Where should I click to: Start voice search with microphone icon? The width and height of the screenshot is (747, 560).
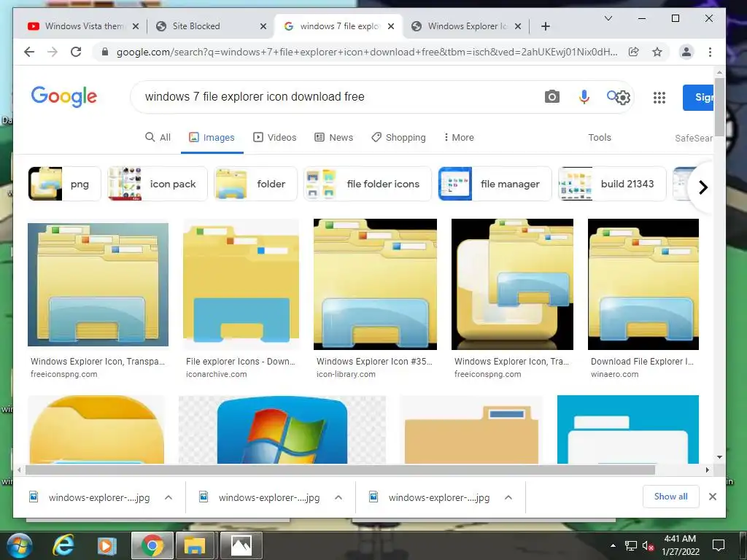pos(584,97)
